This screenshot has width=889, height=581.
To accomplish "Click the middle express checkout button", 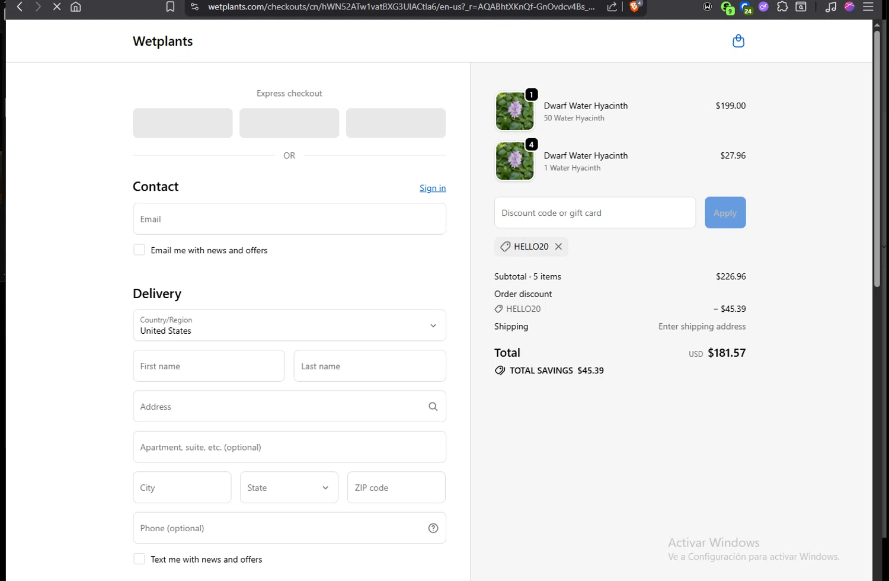I will (289, 123).
